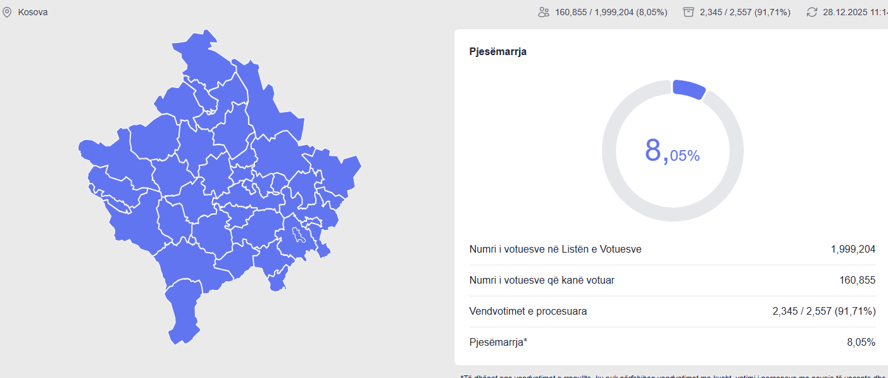Screen dimensions: 888x378
Task: Click the blue turnout segment of donut chart
Action: pos(688,89)
